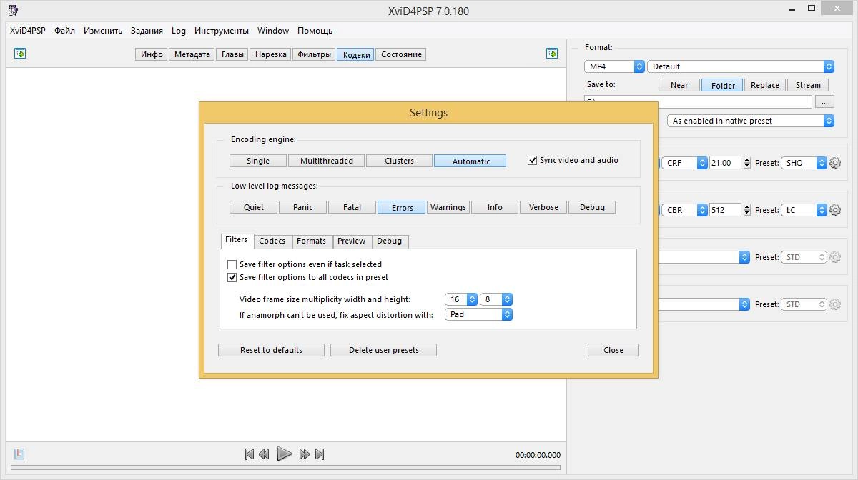Viewport: 858px width, 480px height.
Task: Switch to the Filters tab in Settings
Action: [x=237, y=240]
